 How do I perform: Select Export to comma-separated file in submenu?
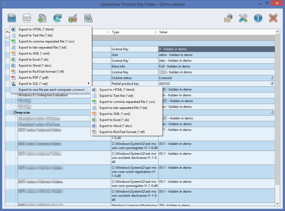point(126,102)
